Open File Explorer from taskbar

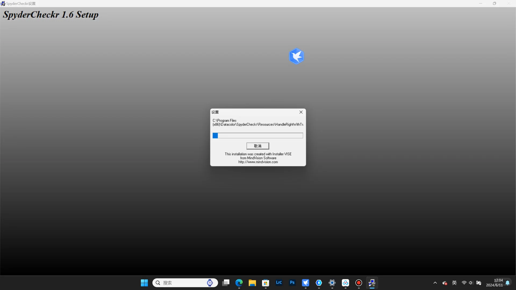[252, 283]
